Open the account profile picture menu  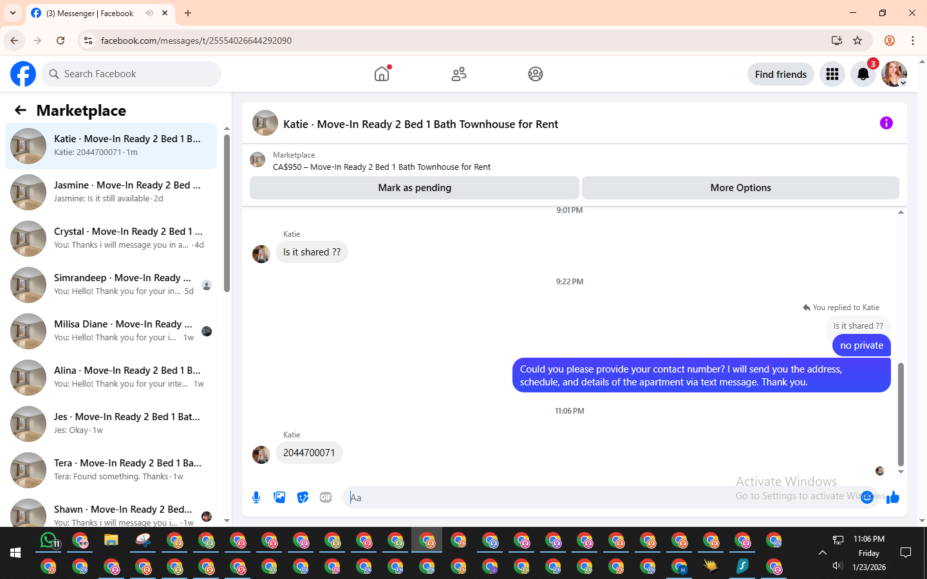click(x=894, y=74)
